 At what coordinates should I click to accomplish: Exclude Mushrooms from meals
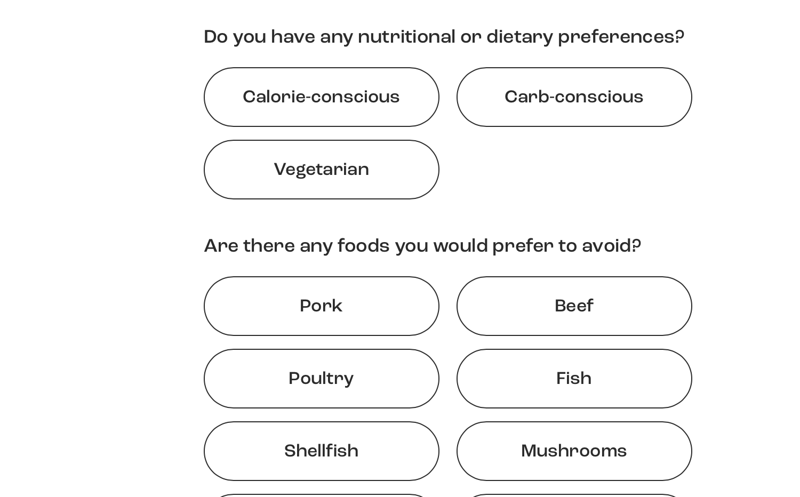[574, 451]
